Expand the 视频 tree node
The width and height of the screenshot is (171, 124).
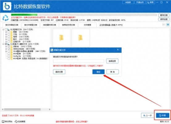(x=6, y=37)
